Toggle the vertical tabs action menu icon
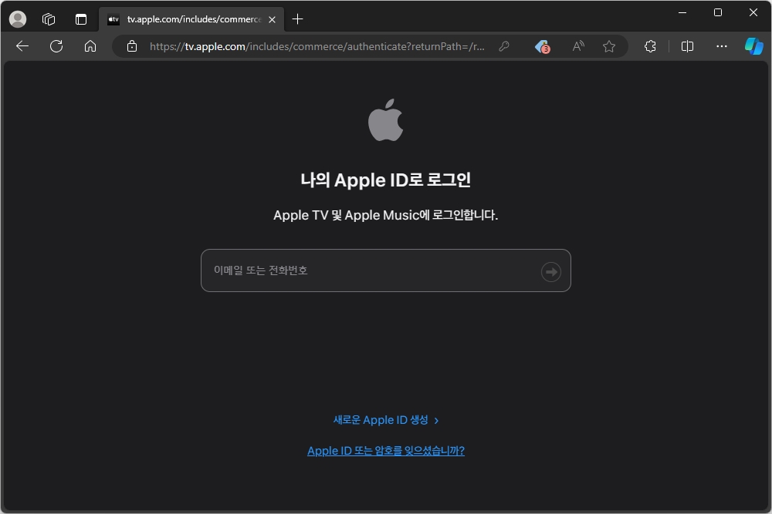The height and width of the screenshot is (514, 772). coord(81,19)
